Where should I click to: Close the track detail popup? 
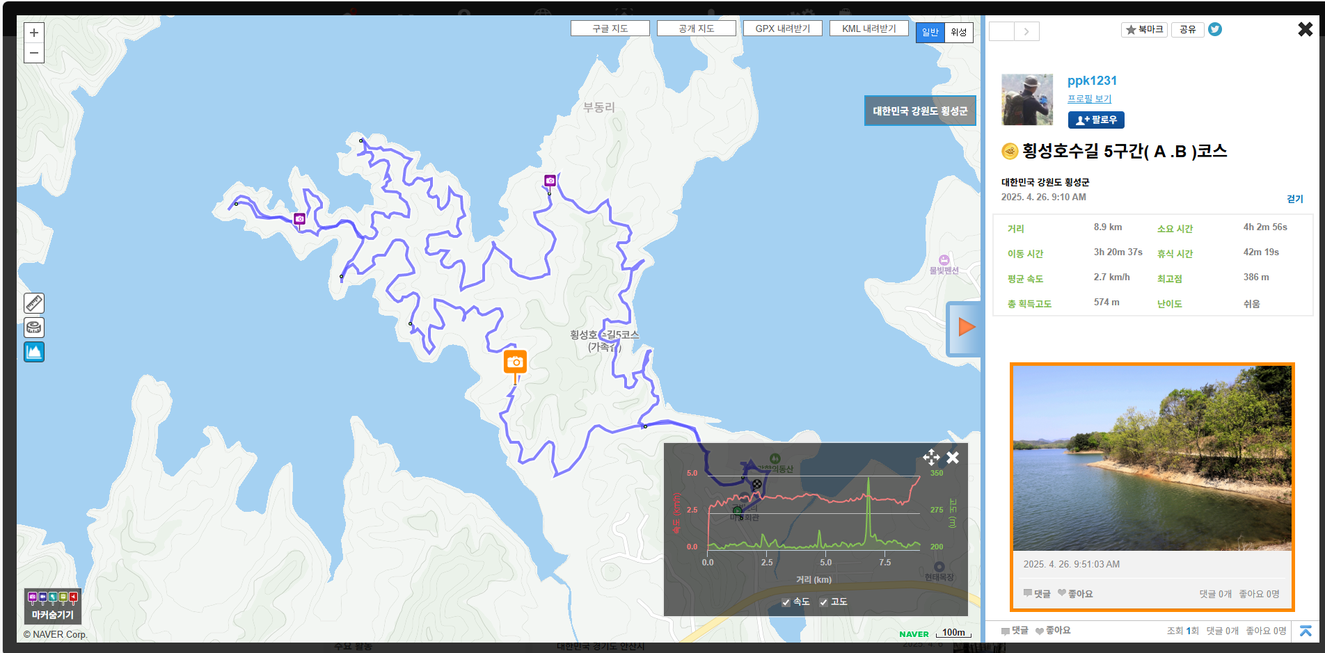tap(1305, 29)
